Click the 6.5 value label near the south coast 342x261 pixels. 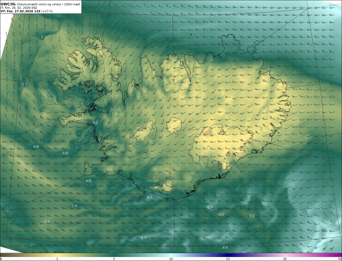coord(150,198)
